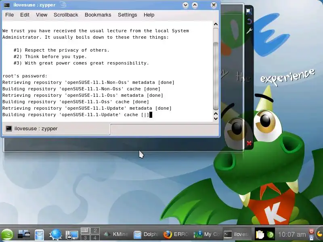
Task: Switch to the KMines taskbar entry
Action: pyautogui.click(x=116, y=234)
